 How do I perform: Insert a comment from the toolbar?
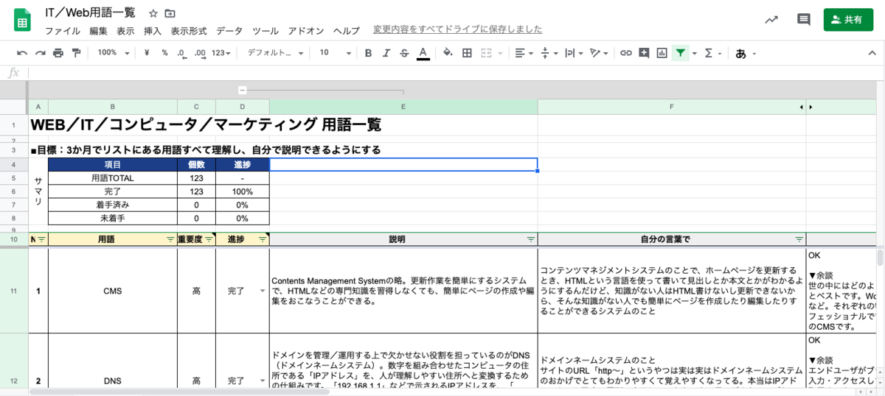(x=644, y=53)
